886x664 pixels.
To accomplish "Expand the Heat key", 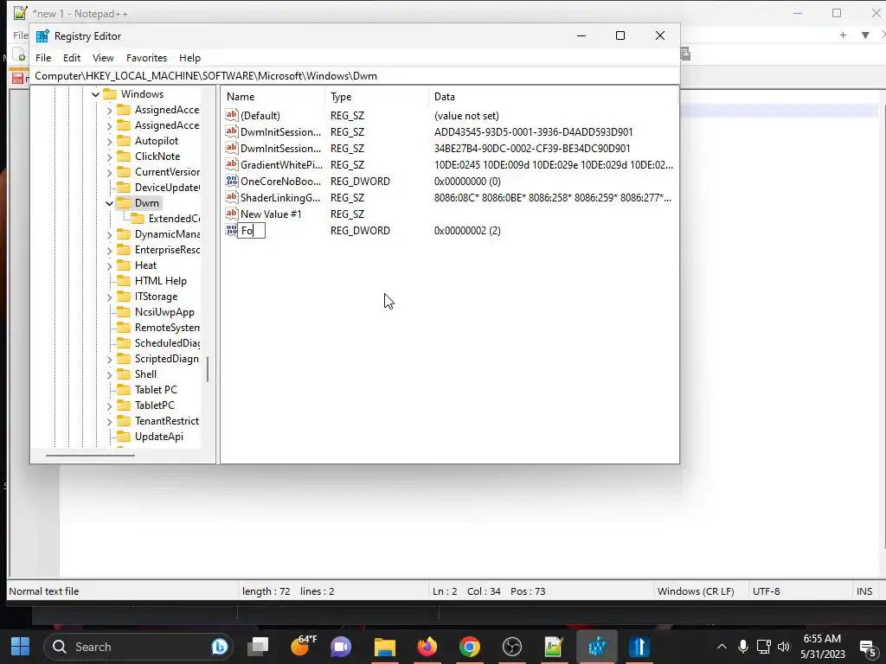I will point(110,265).
